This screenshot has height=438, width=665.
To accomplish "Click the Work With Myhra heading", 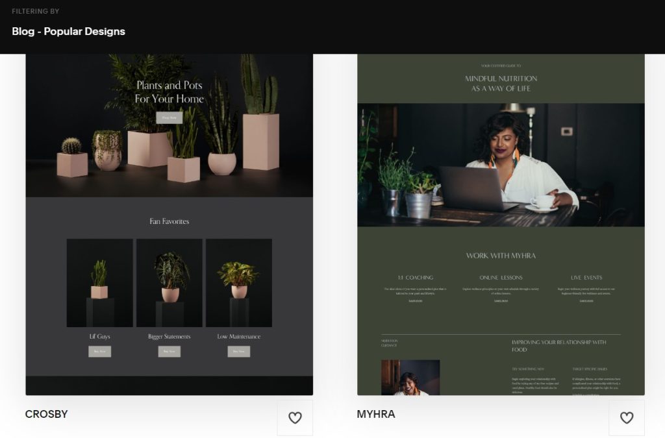I will pyautogui.click(x=501, y=256).
